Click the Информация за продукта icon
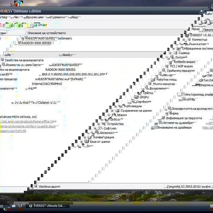 click(164, 118)
